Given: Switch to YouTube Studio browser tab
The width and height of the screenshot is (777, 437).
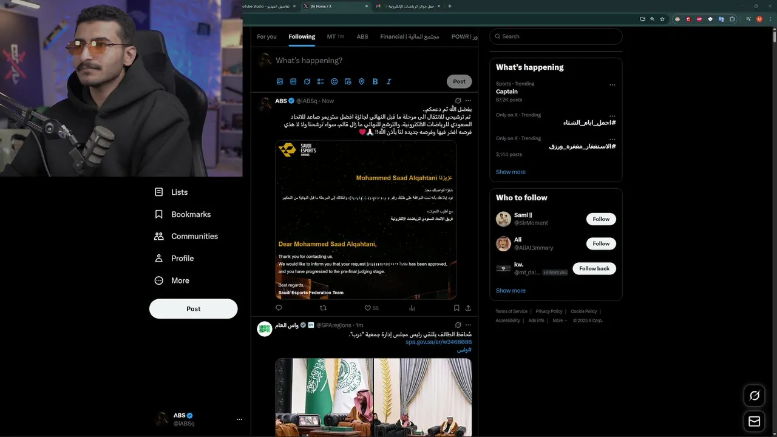Looking at the screenshot, I should (270, 6).
